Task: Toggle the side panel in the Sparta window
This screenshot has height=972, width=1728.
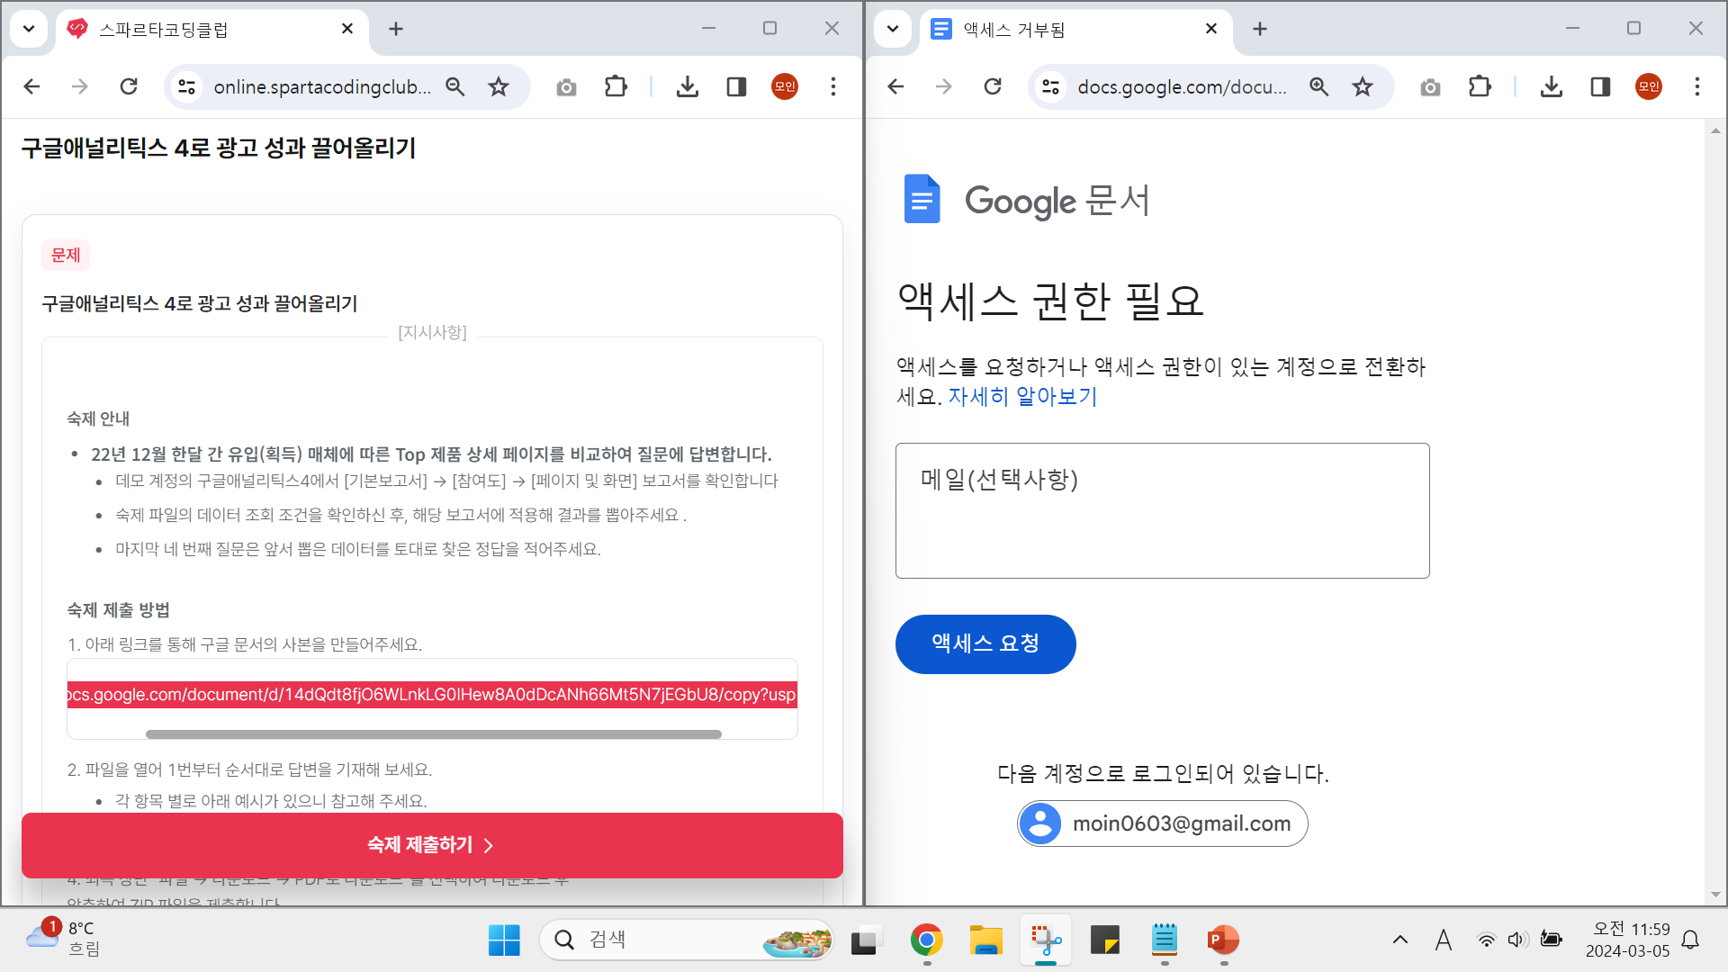Action: (736, 86)
